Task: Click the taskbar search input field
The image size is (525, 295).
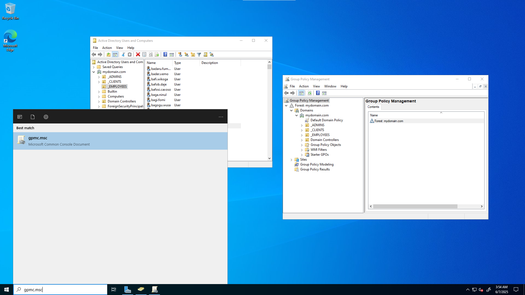Action: 60,290
